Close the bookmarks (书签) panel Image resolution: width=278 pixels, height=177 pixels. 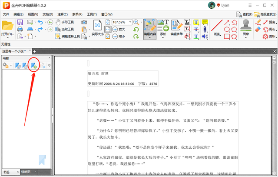(x=49, y=58)
